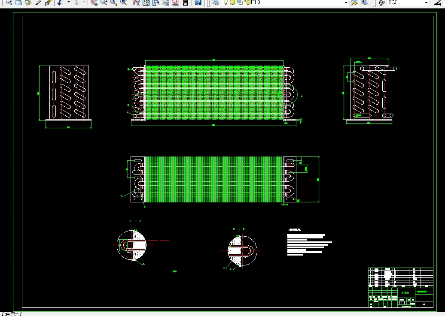
Task: Click the Layer Previous icon
Action: tap(364, 2)
